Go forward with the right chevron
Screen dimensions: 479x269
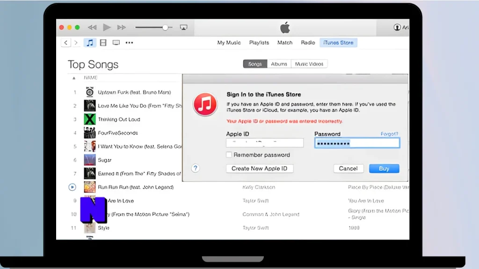click(x=76, y=42)
